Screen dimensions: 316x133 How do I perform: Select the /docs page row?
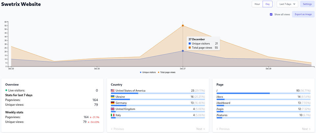click(x=220, y=97)
